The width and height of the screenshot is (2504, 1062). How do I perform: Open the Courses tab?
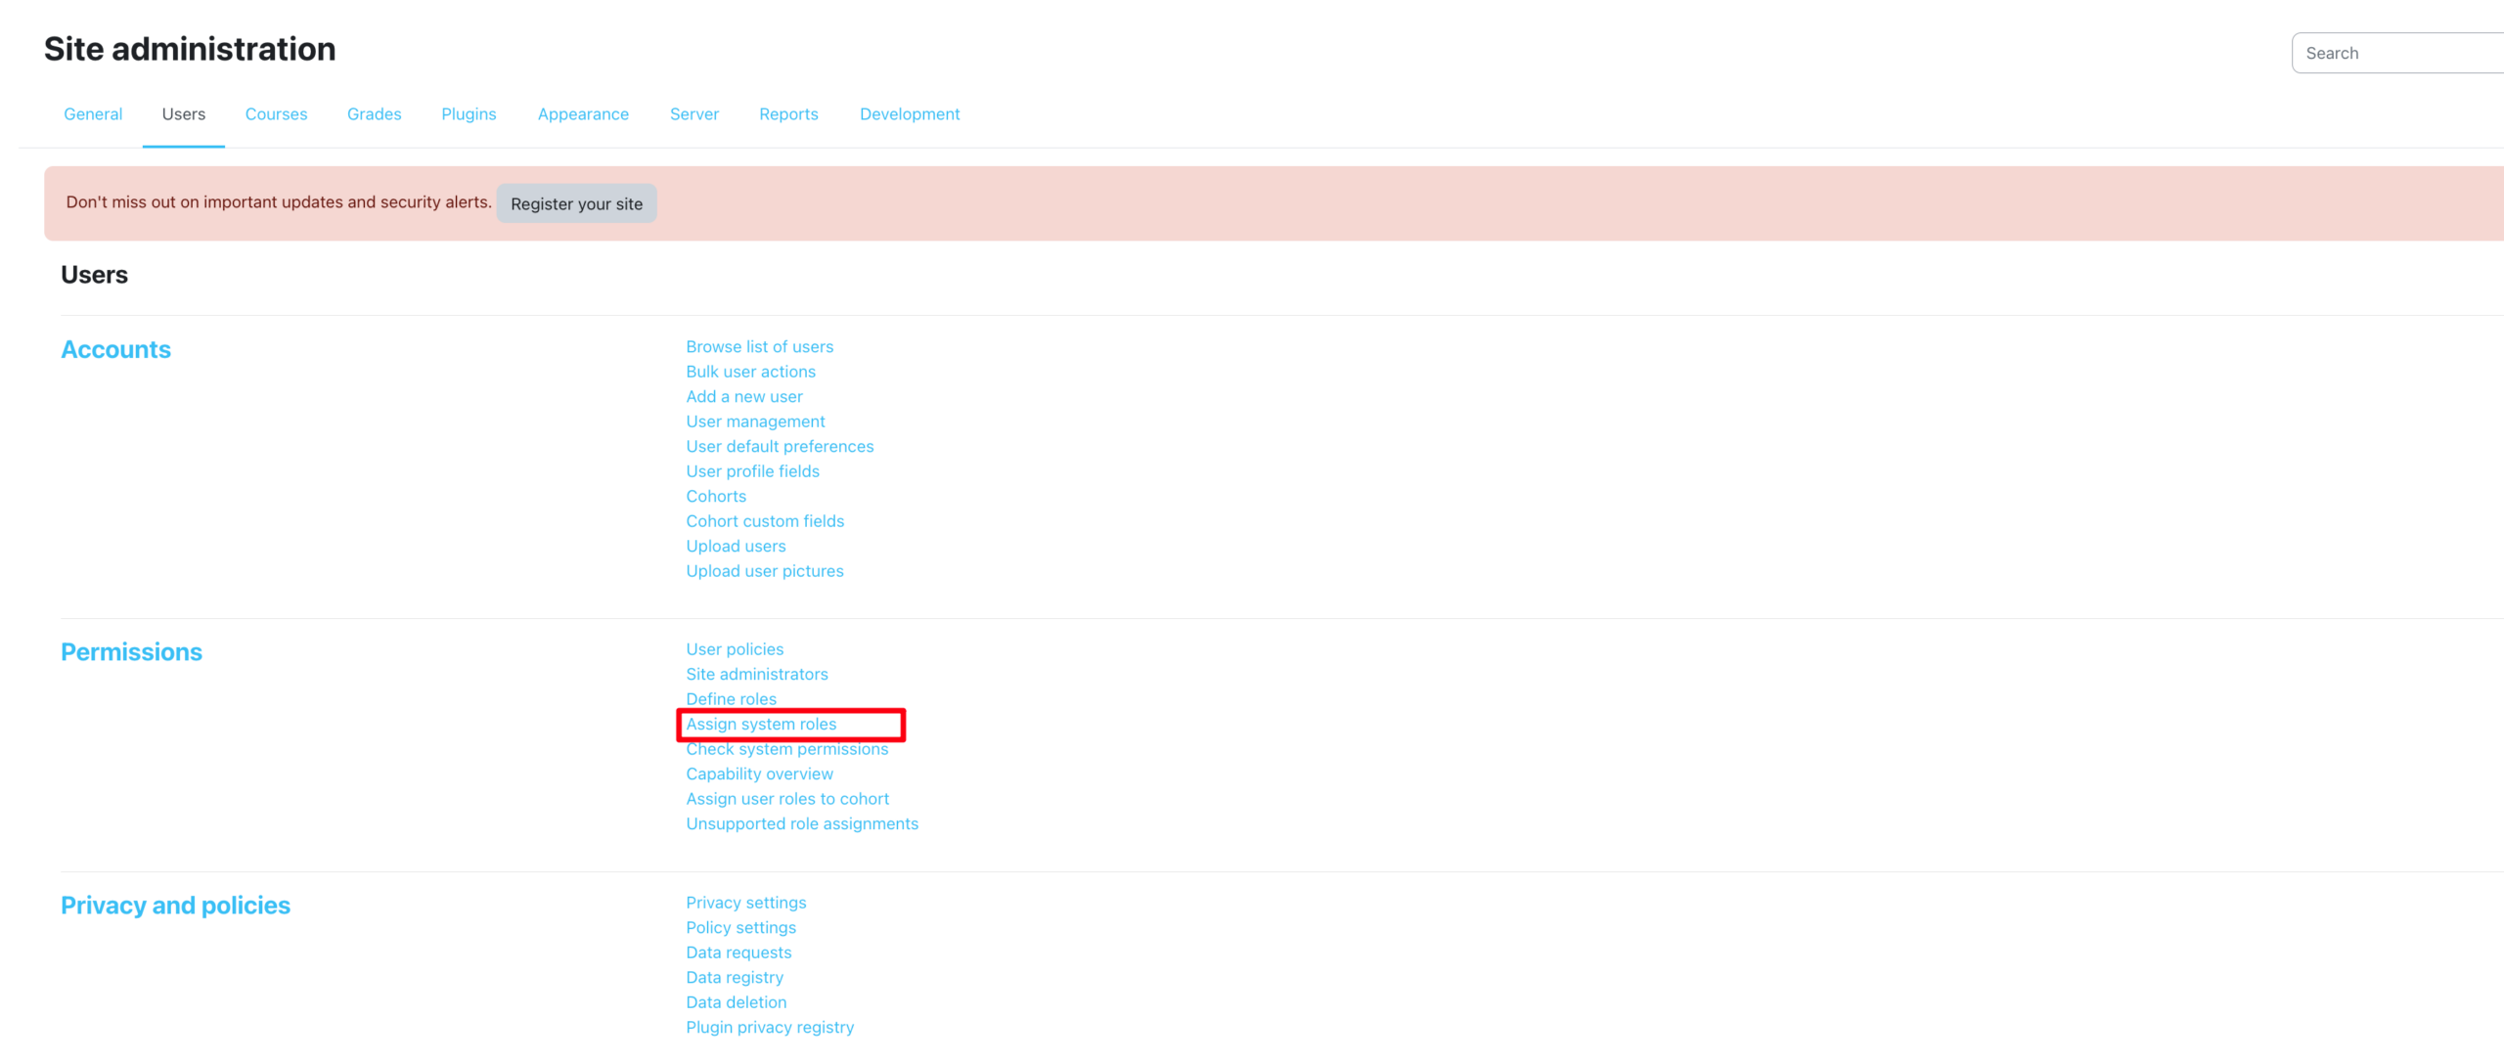point(276,114)
